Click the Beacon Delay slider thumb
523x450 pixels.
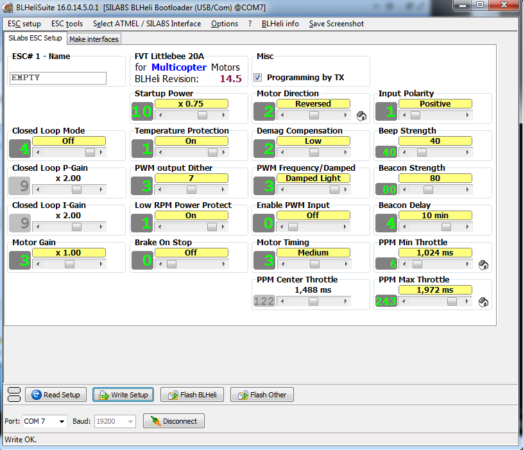(446, 227)
